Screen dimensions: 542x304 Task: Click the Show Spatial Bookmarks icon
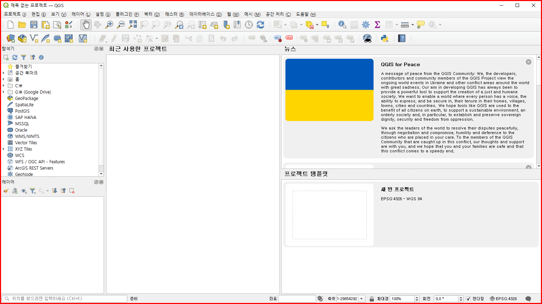[x=237, y=25]
